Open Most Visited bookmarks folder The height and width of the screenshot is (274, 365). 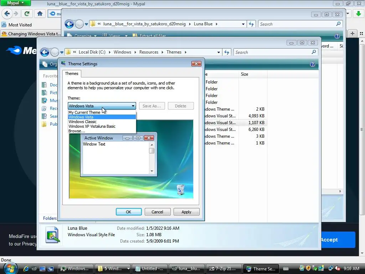17,25
